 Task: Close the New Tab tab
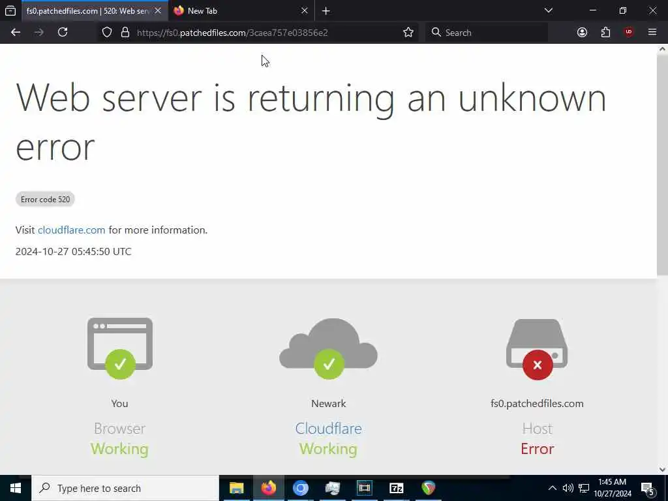(304, 11)
